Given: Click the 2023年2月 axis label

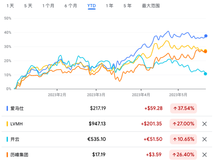Looking at the screenshot, I should tap(57, 95).
